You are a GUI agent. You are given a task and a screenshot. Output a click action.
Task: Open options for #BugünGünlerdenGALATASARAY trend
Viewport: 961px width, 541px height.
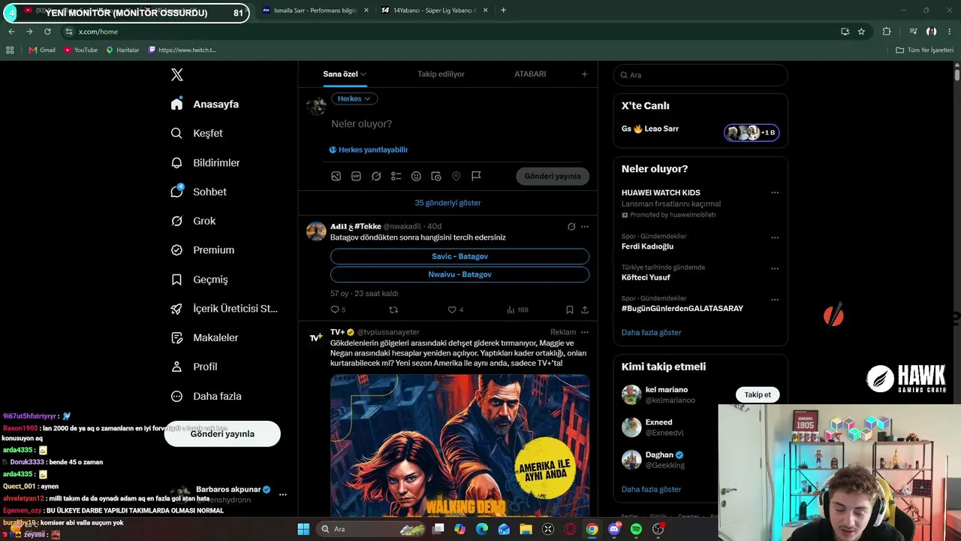[775, 299]
